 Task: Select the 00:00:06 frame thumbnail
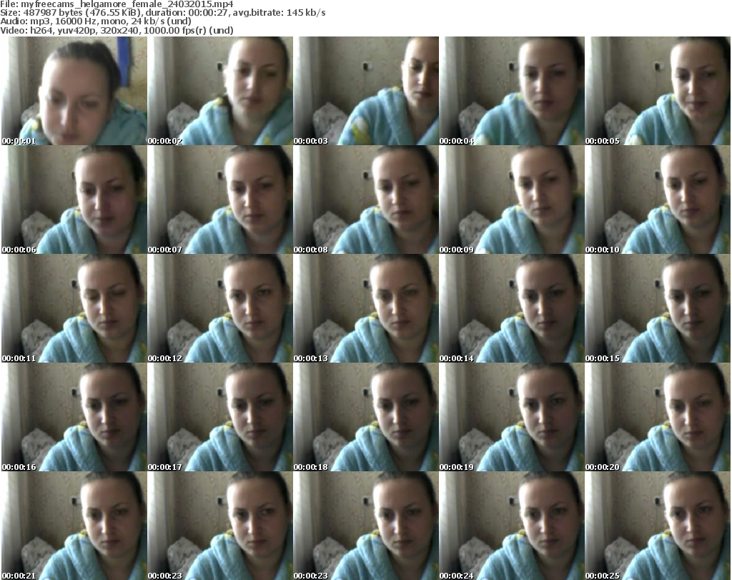(x=74, y=200)
